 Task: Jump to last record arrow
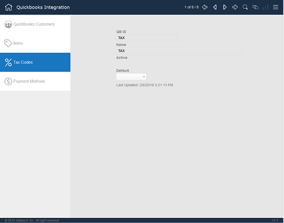point(235,7)
